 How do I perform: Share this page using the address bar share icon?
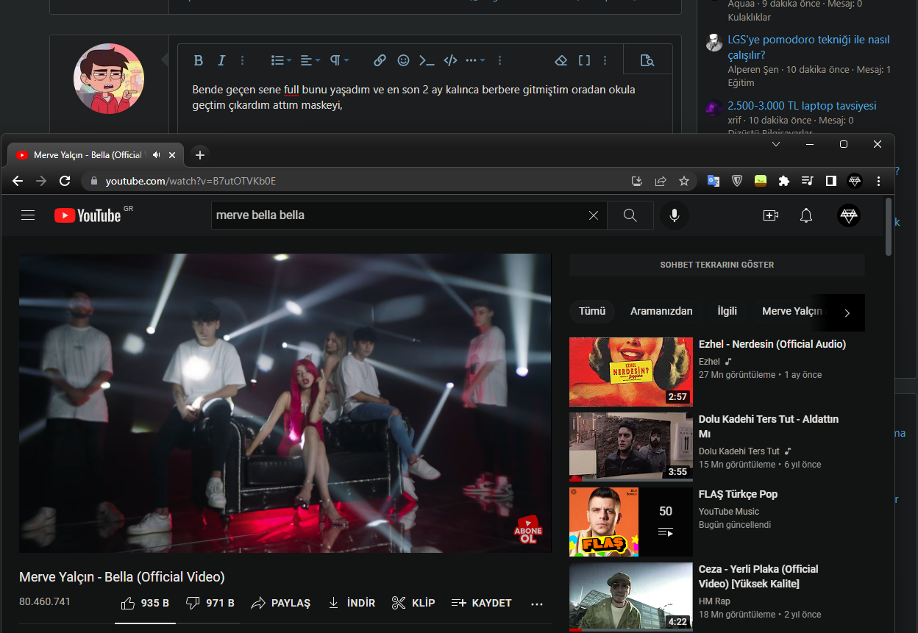[661, 181]
